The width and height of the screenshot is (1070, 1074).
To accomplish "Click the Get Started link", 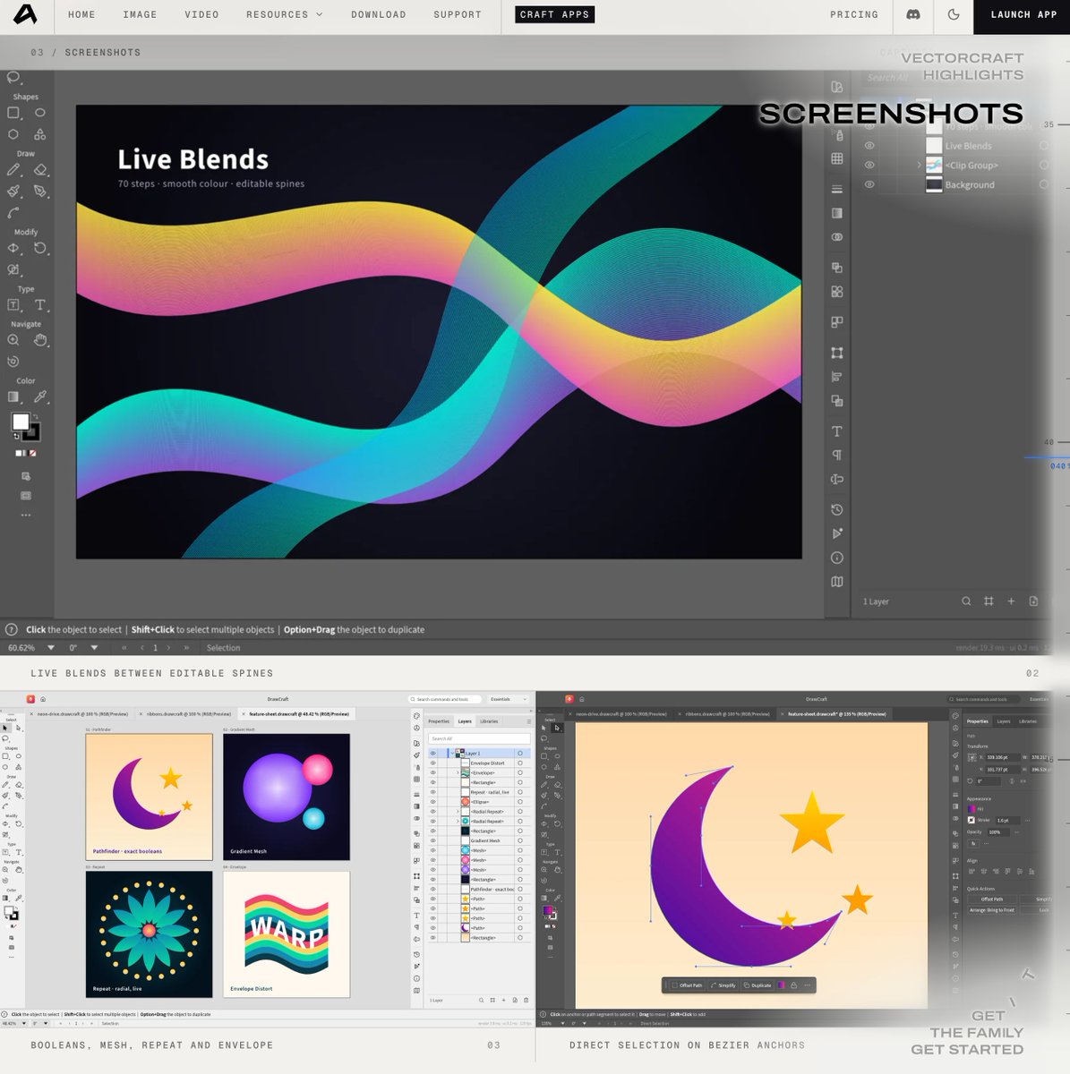I will (967, 1049).
